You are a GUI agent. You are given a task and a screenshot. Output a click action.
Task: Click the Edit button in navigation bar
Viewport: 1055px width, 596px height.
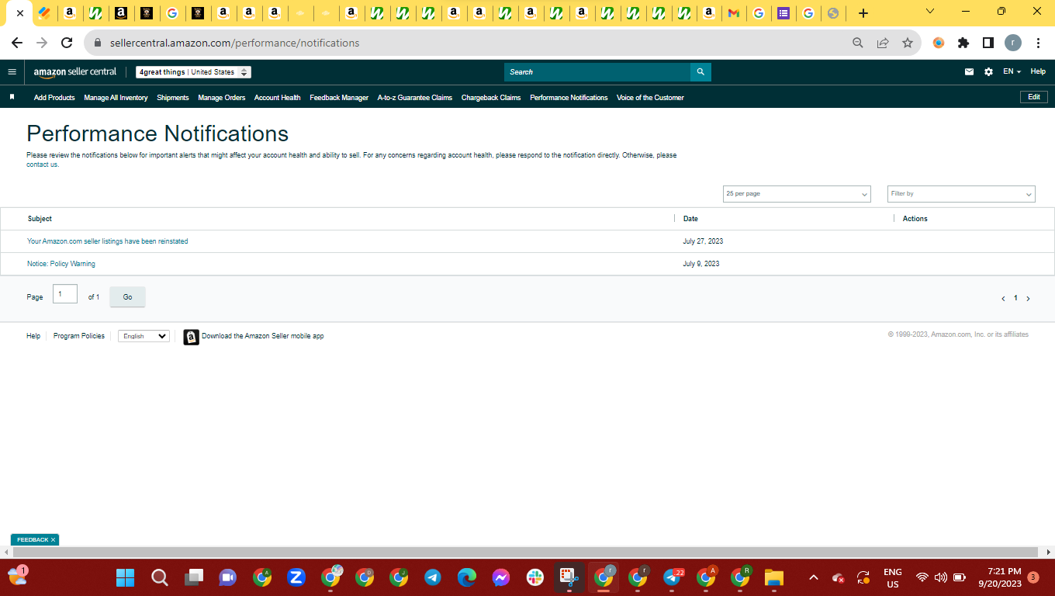(1034, 97)
